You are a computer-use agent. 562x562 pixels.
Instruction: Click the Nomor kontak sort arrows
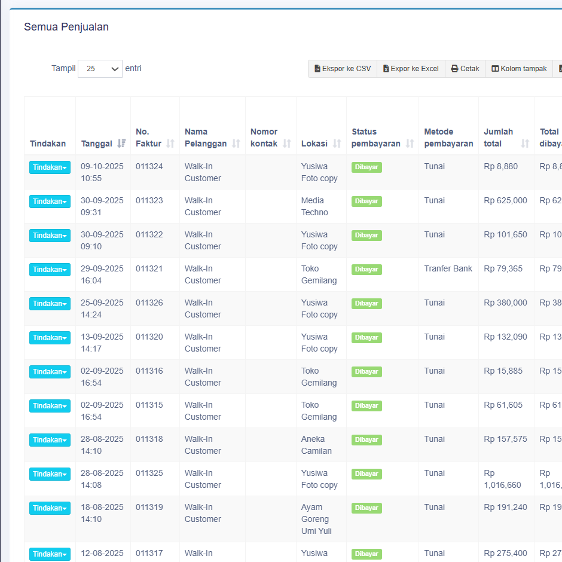[287, 143]
